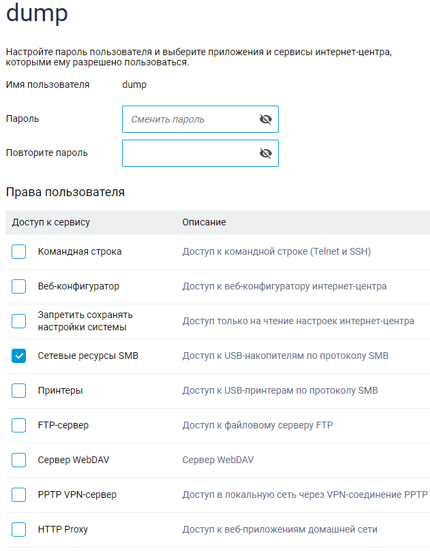Viewport: 430px width, 551px height.
Task: Check the PPTP VPN-сервер option
Action: tap(18, 494)
